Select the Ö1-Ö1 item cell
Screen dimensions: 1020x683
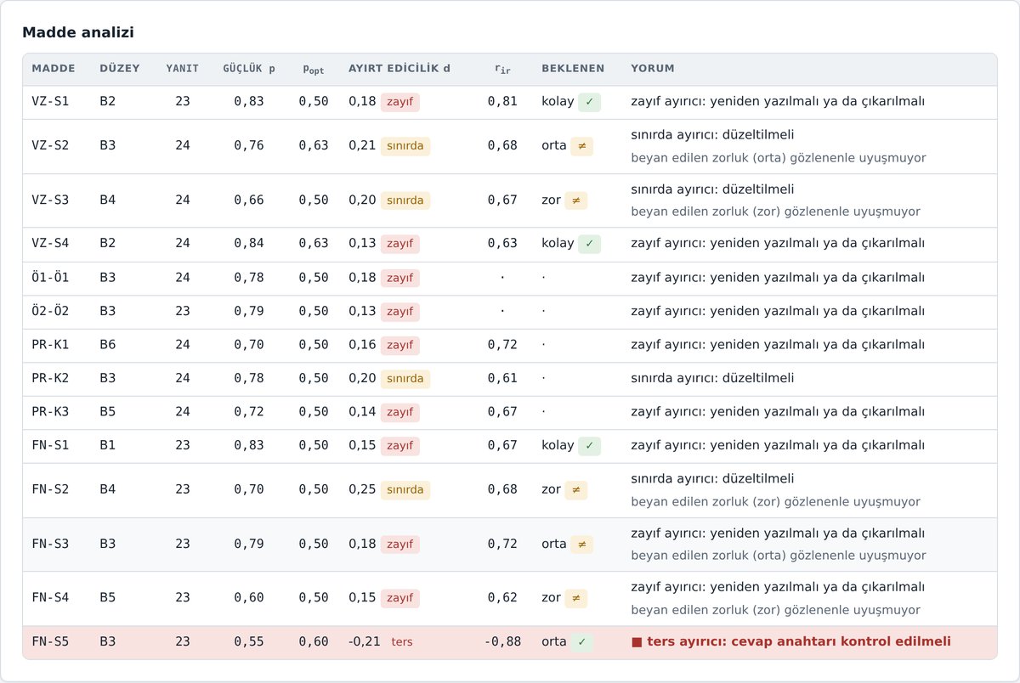pyautogui.click(x=50, y=278)
